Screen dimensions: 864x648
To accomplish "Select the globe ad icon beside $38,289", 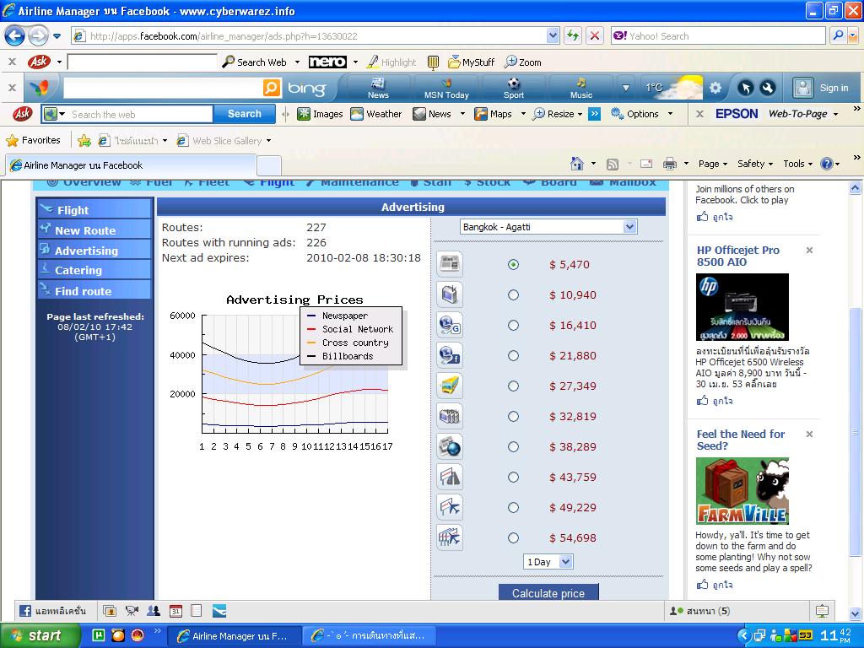I will (450, 446).
